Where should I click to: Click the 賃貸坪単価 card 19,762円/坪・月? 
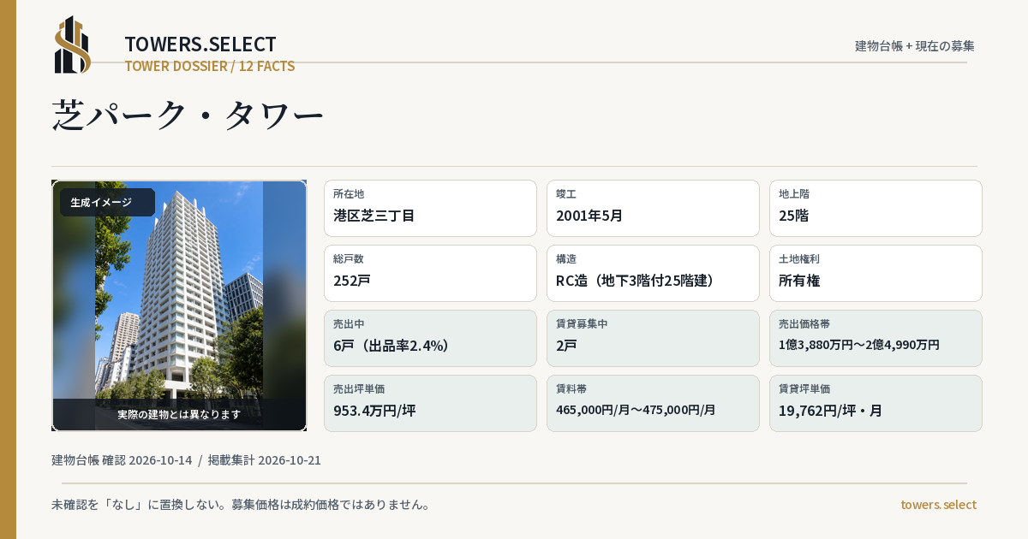tap(876, 403)
